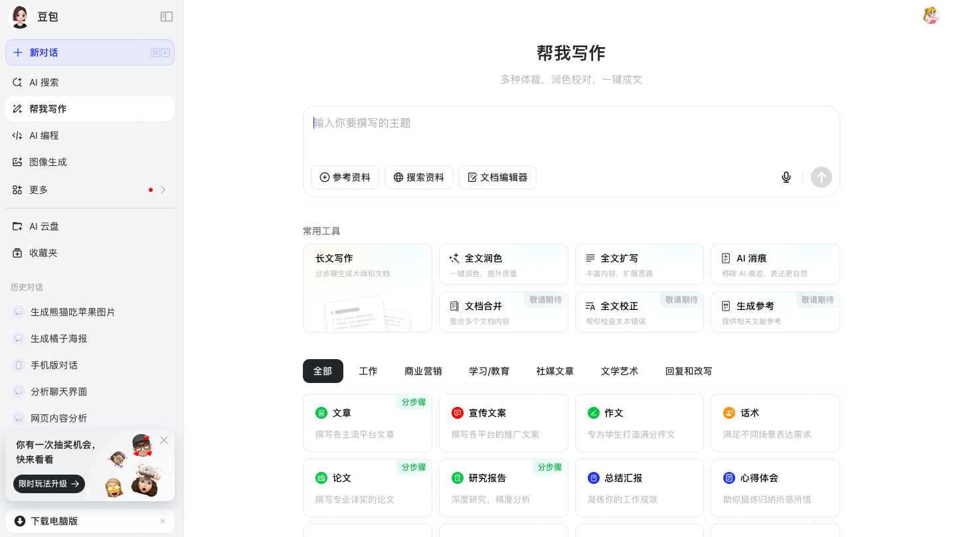953x537 pixels.
Task: Open history chat 手机版对话
Action: click(90, 365)
